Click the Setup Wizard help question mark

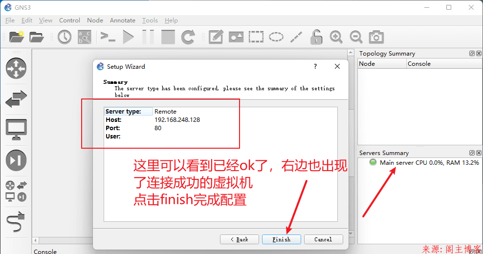click(315, 66)
